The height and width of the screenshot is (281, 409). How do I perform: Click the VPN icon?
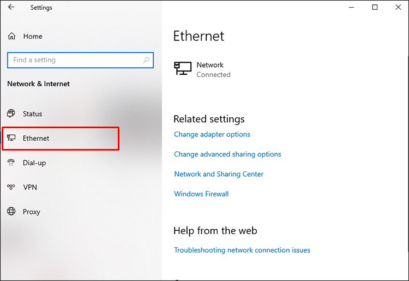[11, 187]
